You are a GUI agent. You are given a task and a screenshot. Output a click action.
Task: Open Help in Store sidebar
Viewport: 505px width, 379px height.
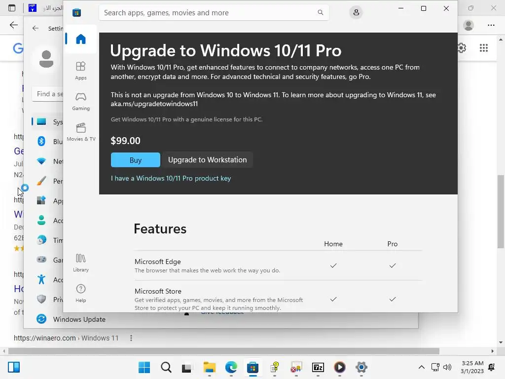[81, 293]
